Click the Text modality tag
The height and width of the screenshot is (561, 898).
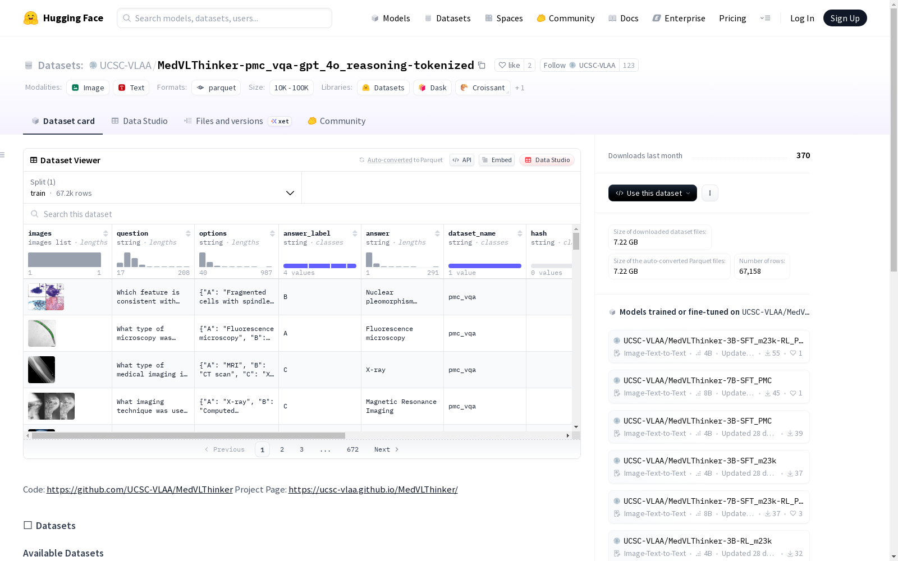tap(131, 88)
